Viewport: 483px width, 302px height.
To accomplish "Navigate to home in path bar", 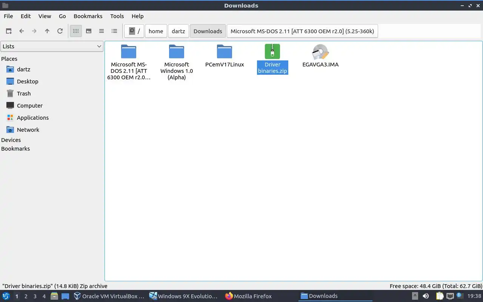I will pos(156,31).
